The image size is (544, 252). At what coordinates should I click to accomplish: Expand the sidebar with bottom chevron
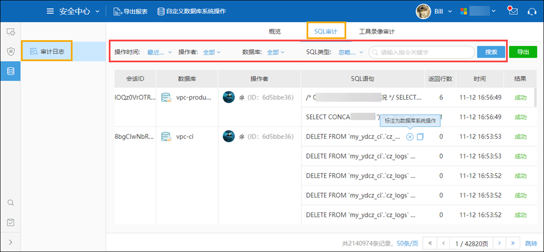coord(10,242)
